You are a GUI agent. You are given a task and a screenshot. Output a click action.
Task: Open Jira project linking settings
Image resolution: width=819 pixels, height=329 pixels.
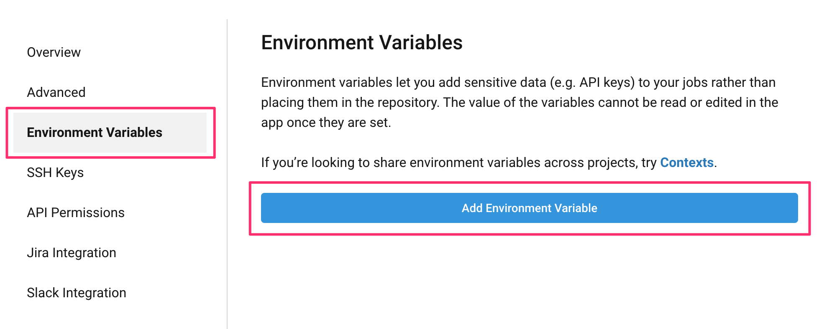pos(72,253)
